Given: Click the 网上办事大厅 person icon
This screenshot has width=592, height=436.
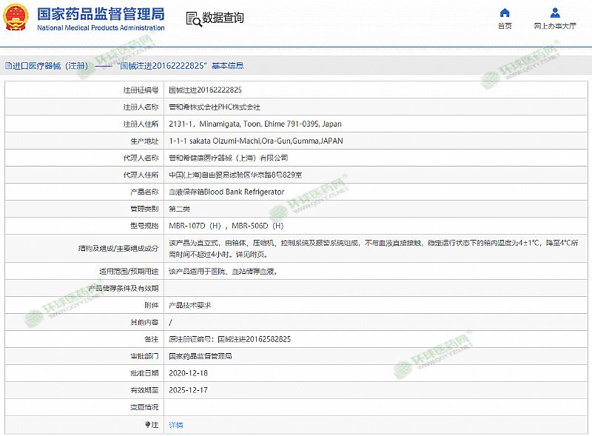Looking at the screenshot, I should point(555,13).
